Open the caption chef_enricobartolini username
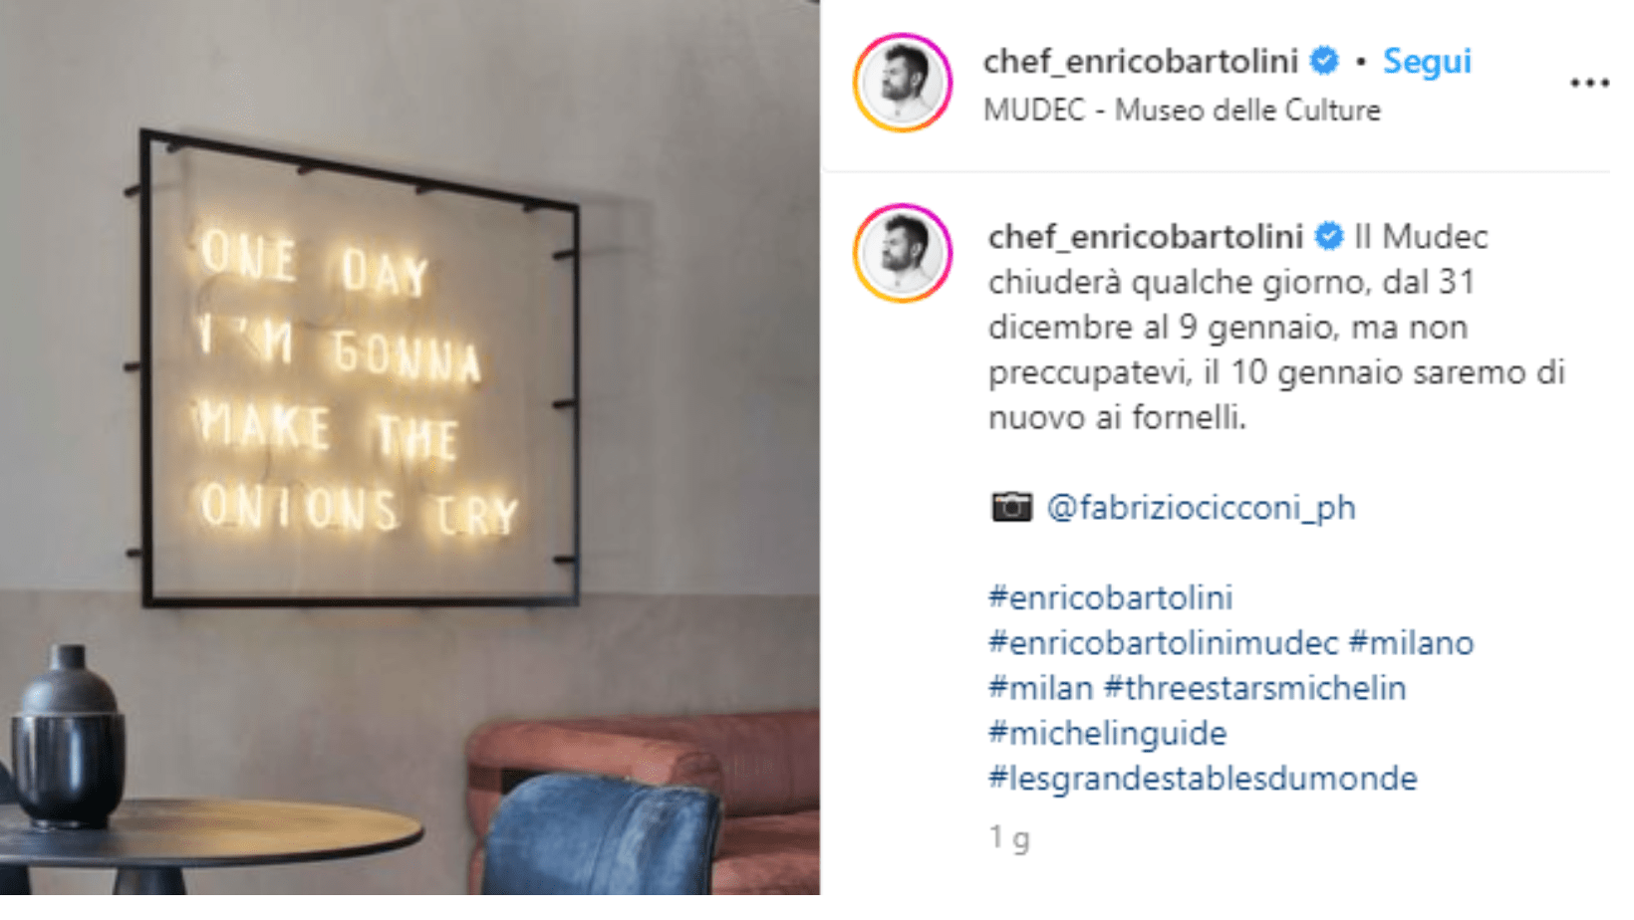Image resolution: width=1634 pixels, height=920 pixels. tap(1146, 237)
